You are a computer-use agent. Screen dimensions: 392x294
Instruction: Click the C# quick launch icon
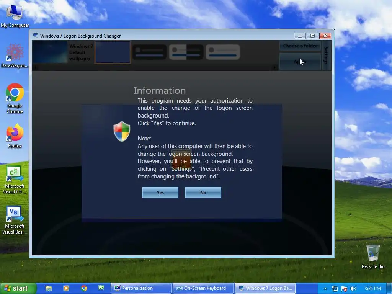101,288
